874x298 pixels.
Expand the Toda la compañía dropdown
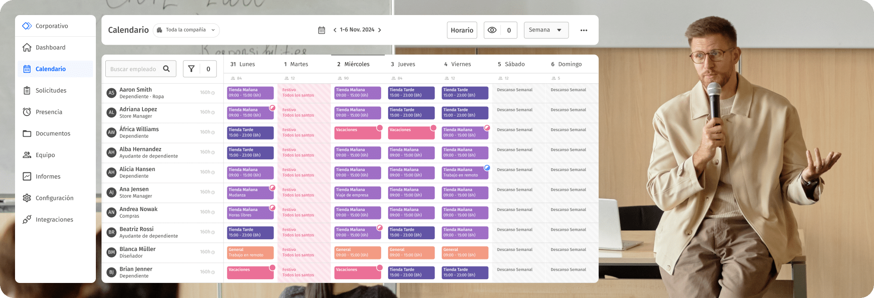(x=186, y=30)
